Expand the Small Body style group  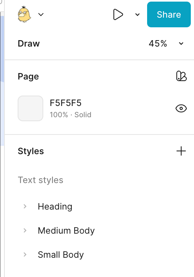tap(25, 255)
